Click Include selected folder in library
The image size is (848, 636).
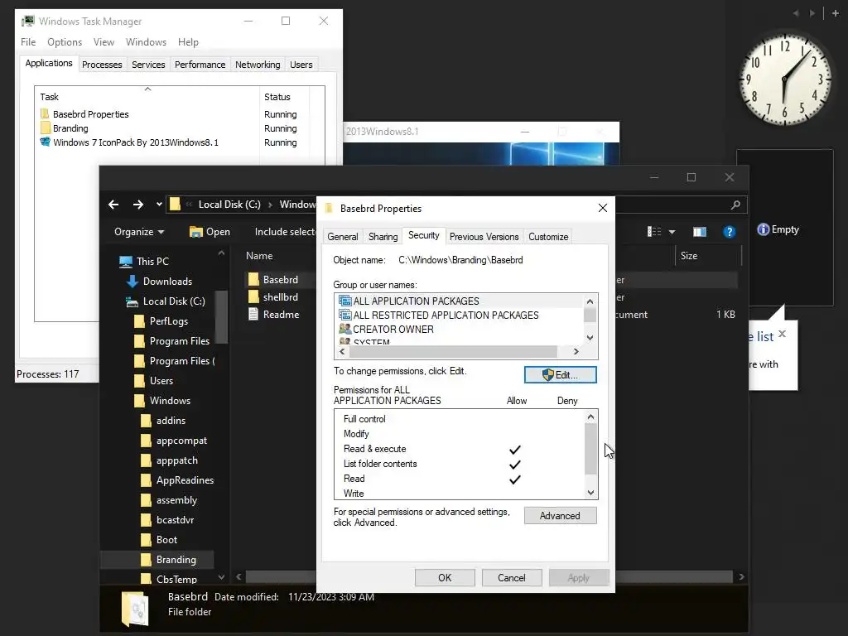[x=285, y=232]
